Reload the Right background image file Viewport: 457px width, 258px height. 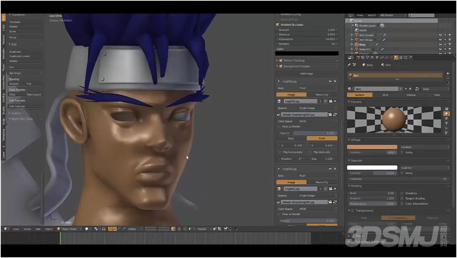(x=335, y=202)
